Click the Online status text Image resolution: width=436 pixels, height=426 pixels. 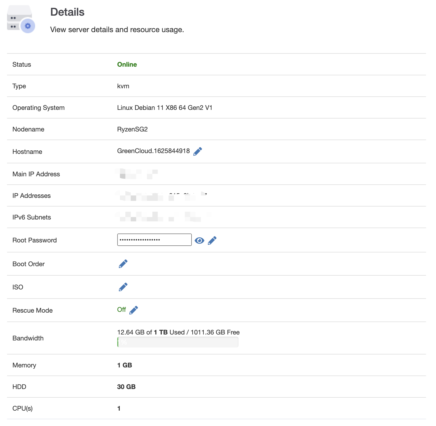click(127, 65)
